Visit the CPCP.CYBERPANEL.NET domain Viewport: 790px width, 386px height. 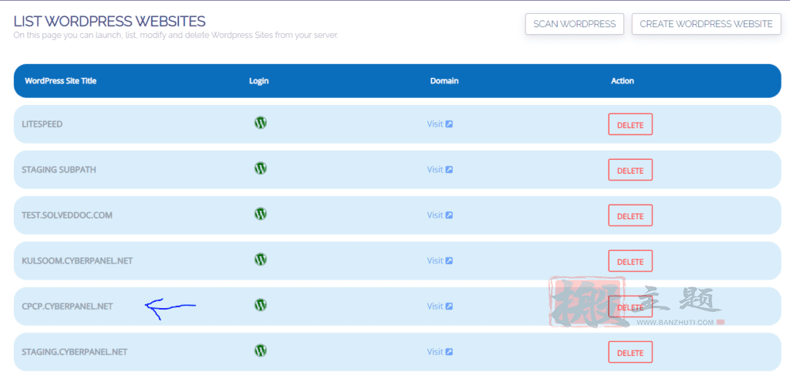[440, 306]
